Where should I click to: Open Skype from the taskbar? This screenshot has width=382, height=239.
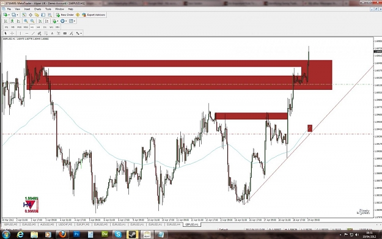coord(119,234)
